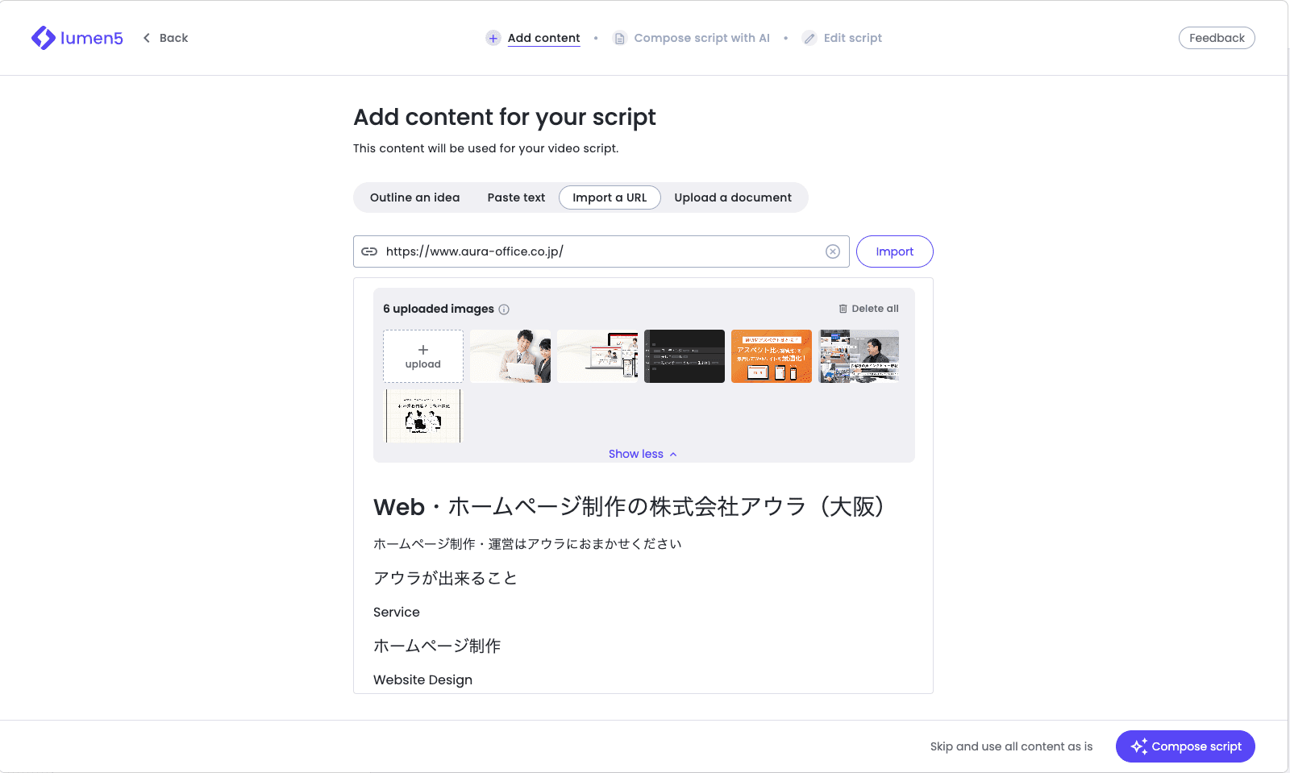1290x773 pixels.
Task: Click the upload image tile
Action: pyautogui.click(x=423, y=356)
